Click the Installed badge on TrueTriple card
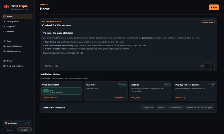224x134 pixels. pos(122,85)
